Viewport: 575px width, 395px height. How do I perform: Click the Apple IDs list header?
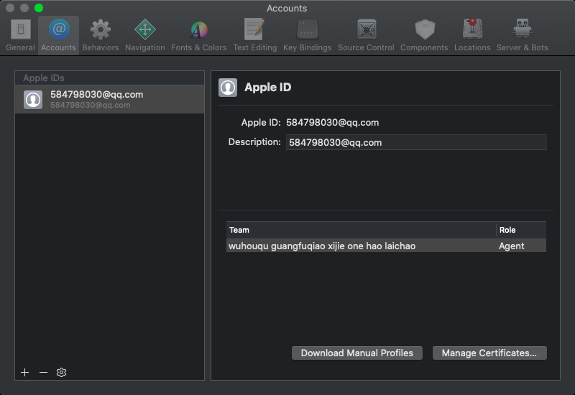click(110, 78)
